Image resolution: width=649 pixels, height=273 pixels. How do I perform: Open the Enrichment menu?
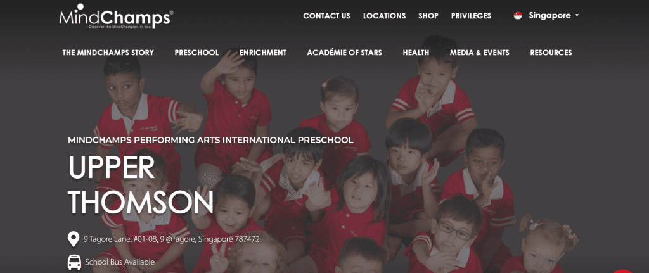point(263,53)
